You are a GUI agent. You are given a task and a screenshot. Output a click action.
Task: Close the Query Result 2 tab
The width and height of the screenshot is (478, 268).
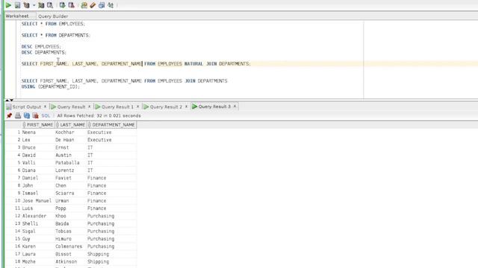[x=186, y=106]
